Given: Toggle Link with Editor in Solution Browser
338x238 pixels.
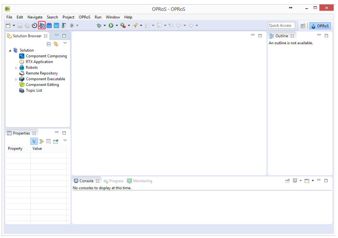Looking at the screenshot, I should pos(56,44).
